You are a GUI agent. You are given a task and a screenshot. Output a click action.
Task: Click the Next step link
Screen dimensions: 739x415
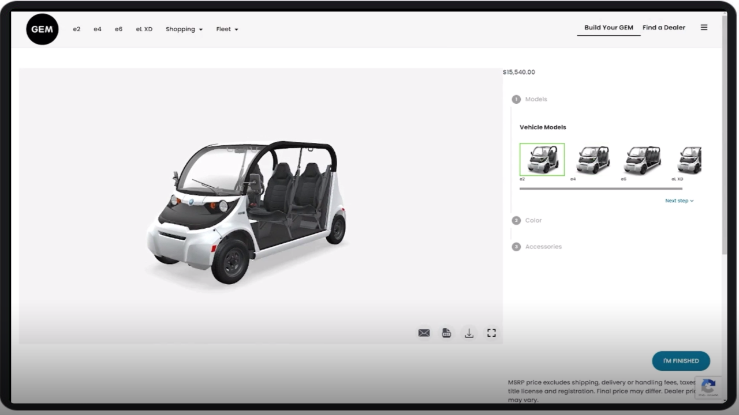coord(679,201)
